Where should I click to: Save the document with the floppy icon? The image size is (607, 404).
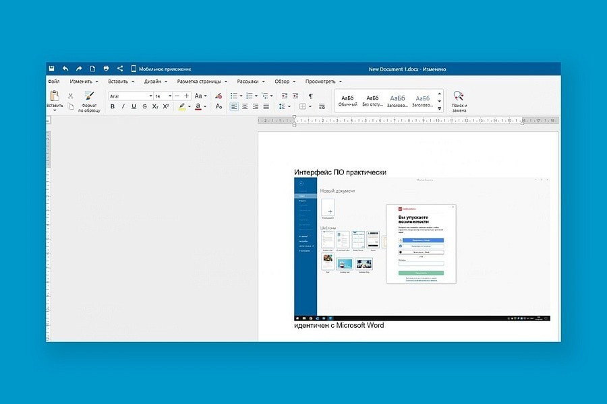click(52, 69)
